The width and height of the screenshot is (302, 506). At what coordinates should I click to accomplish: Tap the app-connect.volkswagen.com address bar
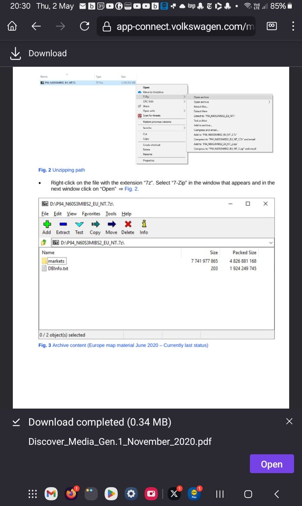point(176,26)
